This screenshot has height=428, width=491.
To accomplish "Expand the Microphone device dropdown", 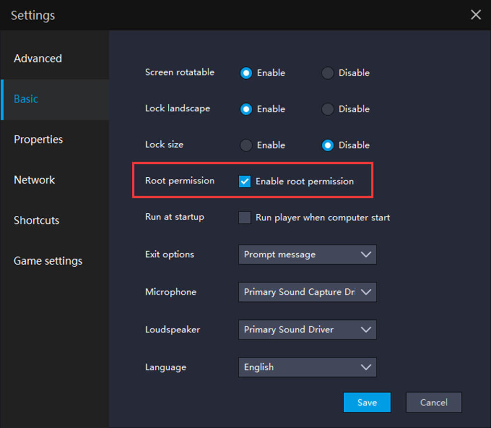I will (307, 292).
